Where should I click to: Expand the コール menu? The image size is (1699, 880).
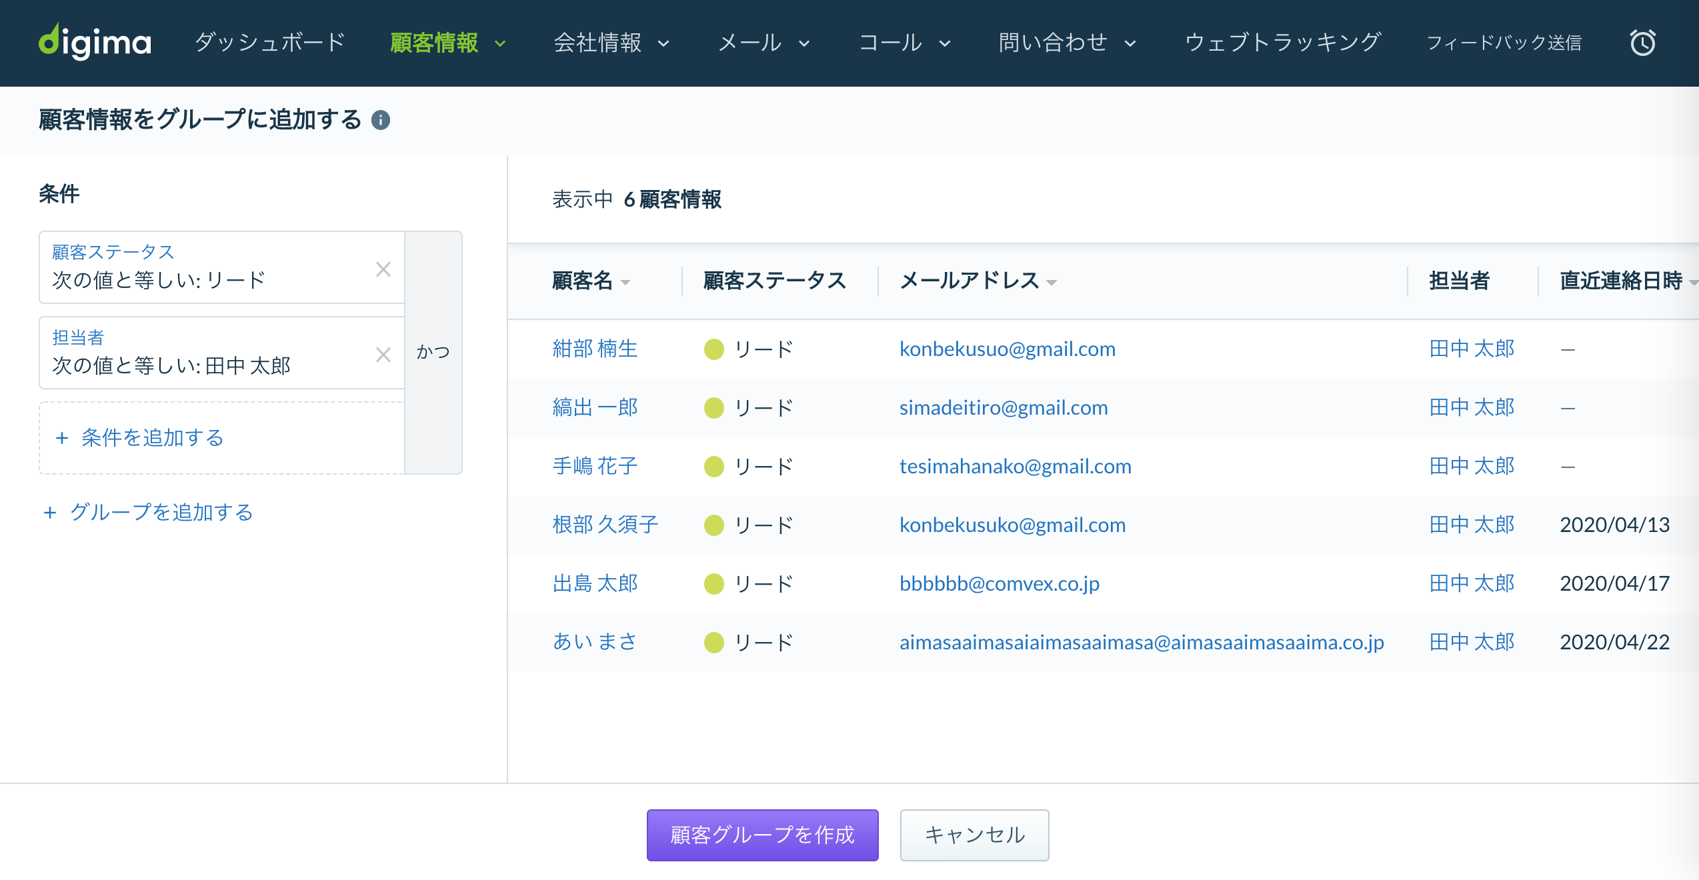pos(905,43)
